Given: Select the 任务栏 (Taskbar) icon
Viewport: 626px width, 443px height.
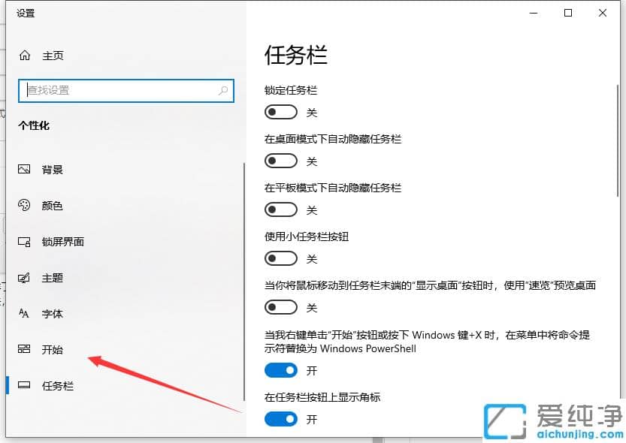Looking at the screenshot, I should [x=24, y=386].
